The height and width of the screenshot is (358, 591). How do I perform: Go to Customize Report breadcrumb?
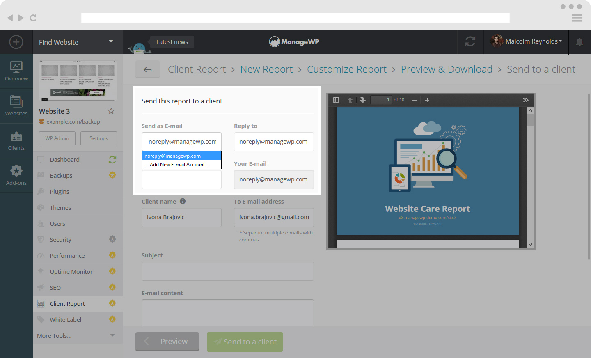tap(347, 69)
